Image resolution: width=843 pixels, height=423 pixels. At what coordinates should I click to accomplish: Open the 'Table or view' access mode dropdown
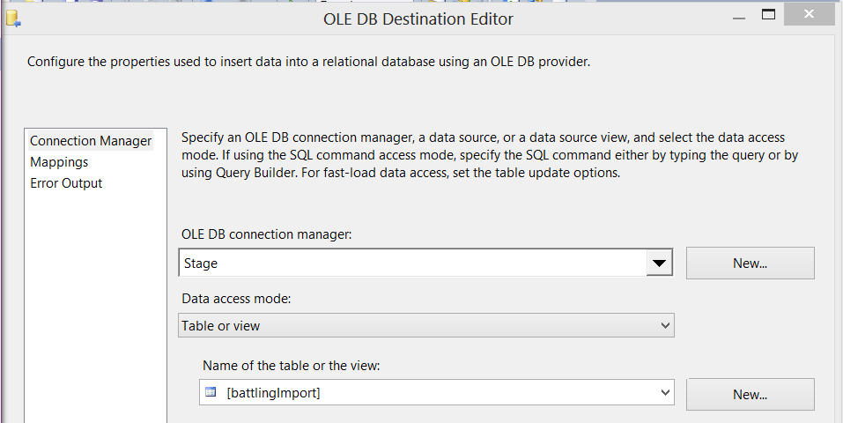pos(426,326)
